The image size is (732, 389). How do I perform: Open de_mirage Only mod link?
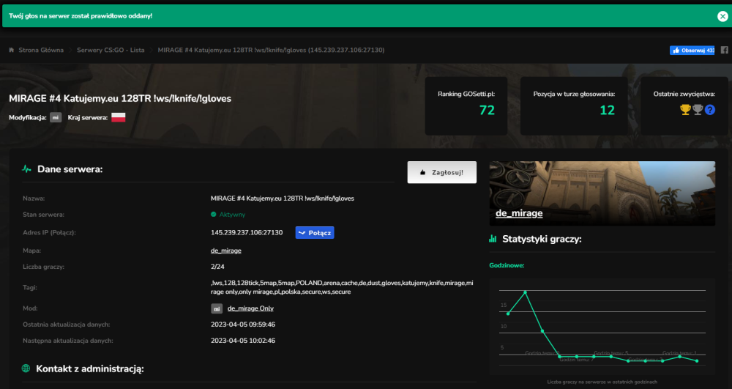coord(250,308)
